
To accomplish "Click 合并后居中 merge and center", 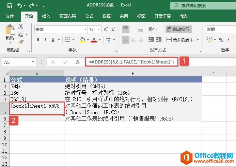I will pyautogui.click(x=180, y=40).
